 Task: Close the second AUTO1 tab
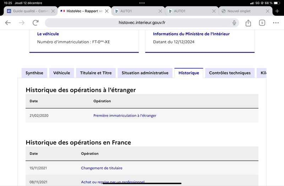click(x=214, y=11)
